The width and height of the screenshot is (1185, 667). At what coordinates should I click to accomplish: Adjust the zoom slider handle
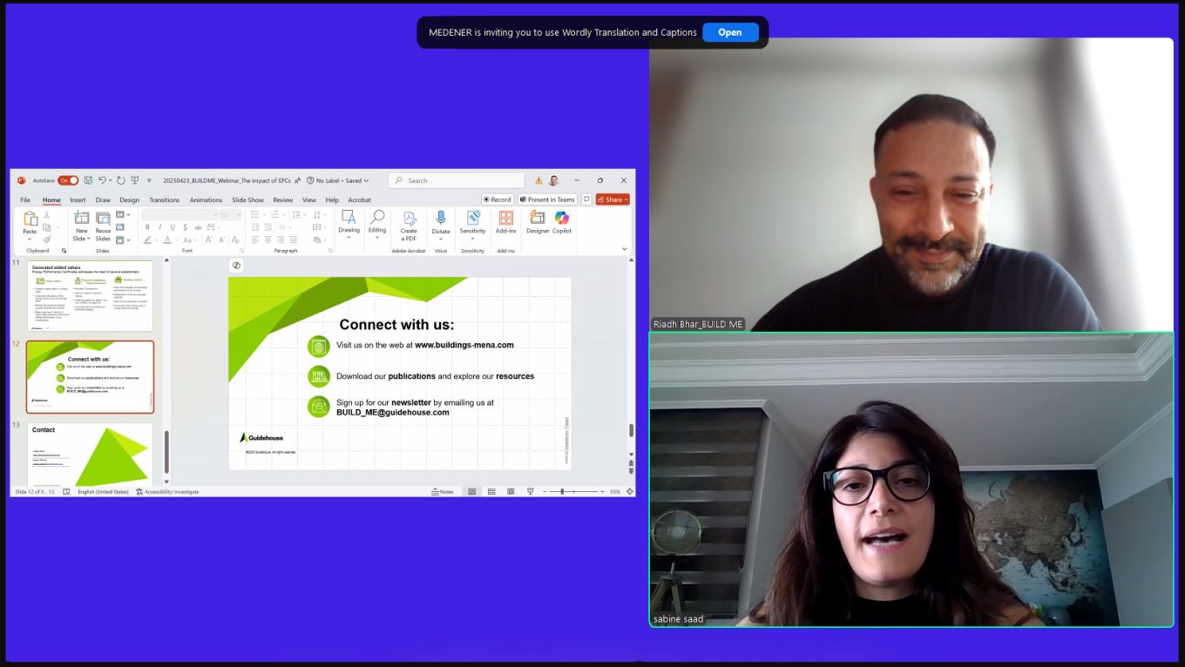pyautogui.click(x=562, y=492)
